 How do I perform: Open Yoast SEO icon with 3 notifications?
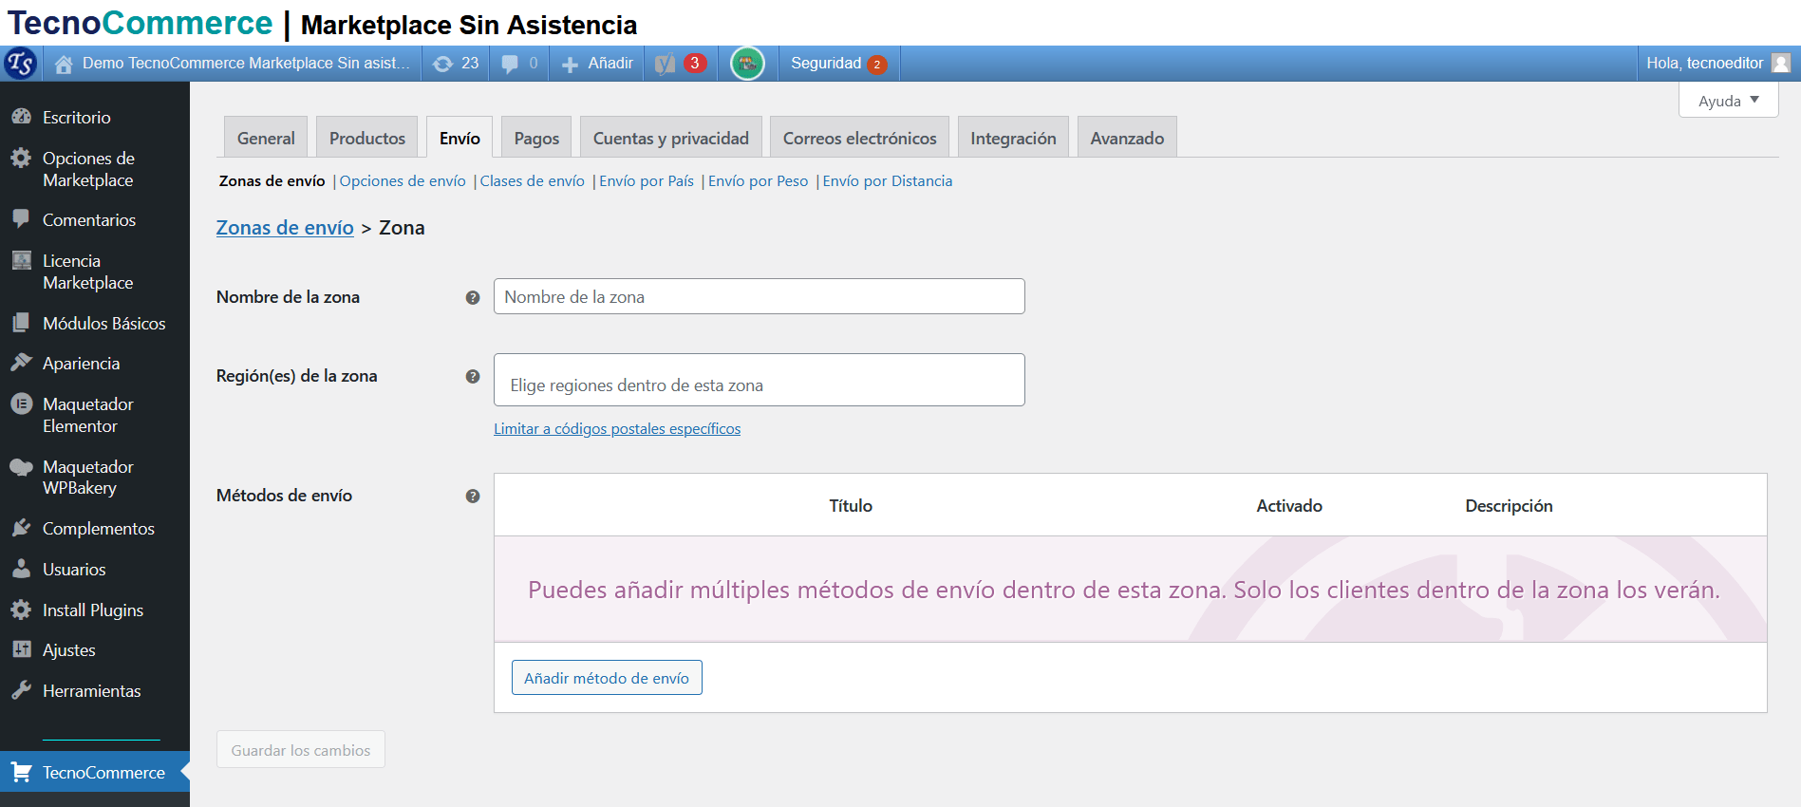click(680, 64)
